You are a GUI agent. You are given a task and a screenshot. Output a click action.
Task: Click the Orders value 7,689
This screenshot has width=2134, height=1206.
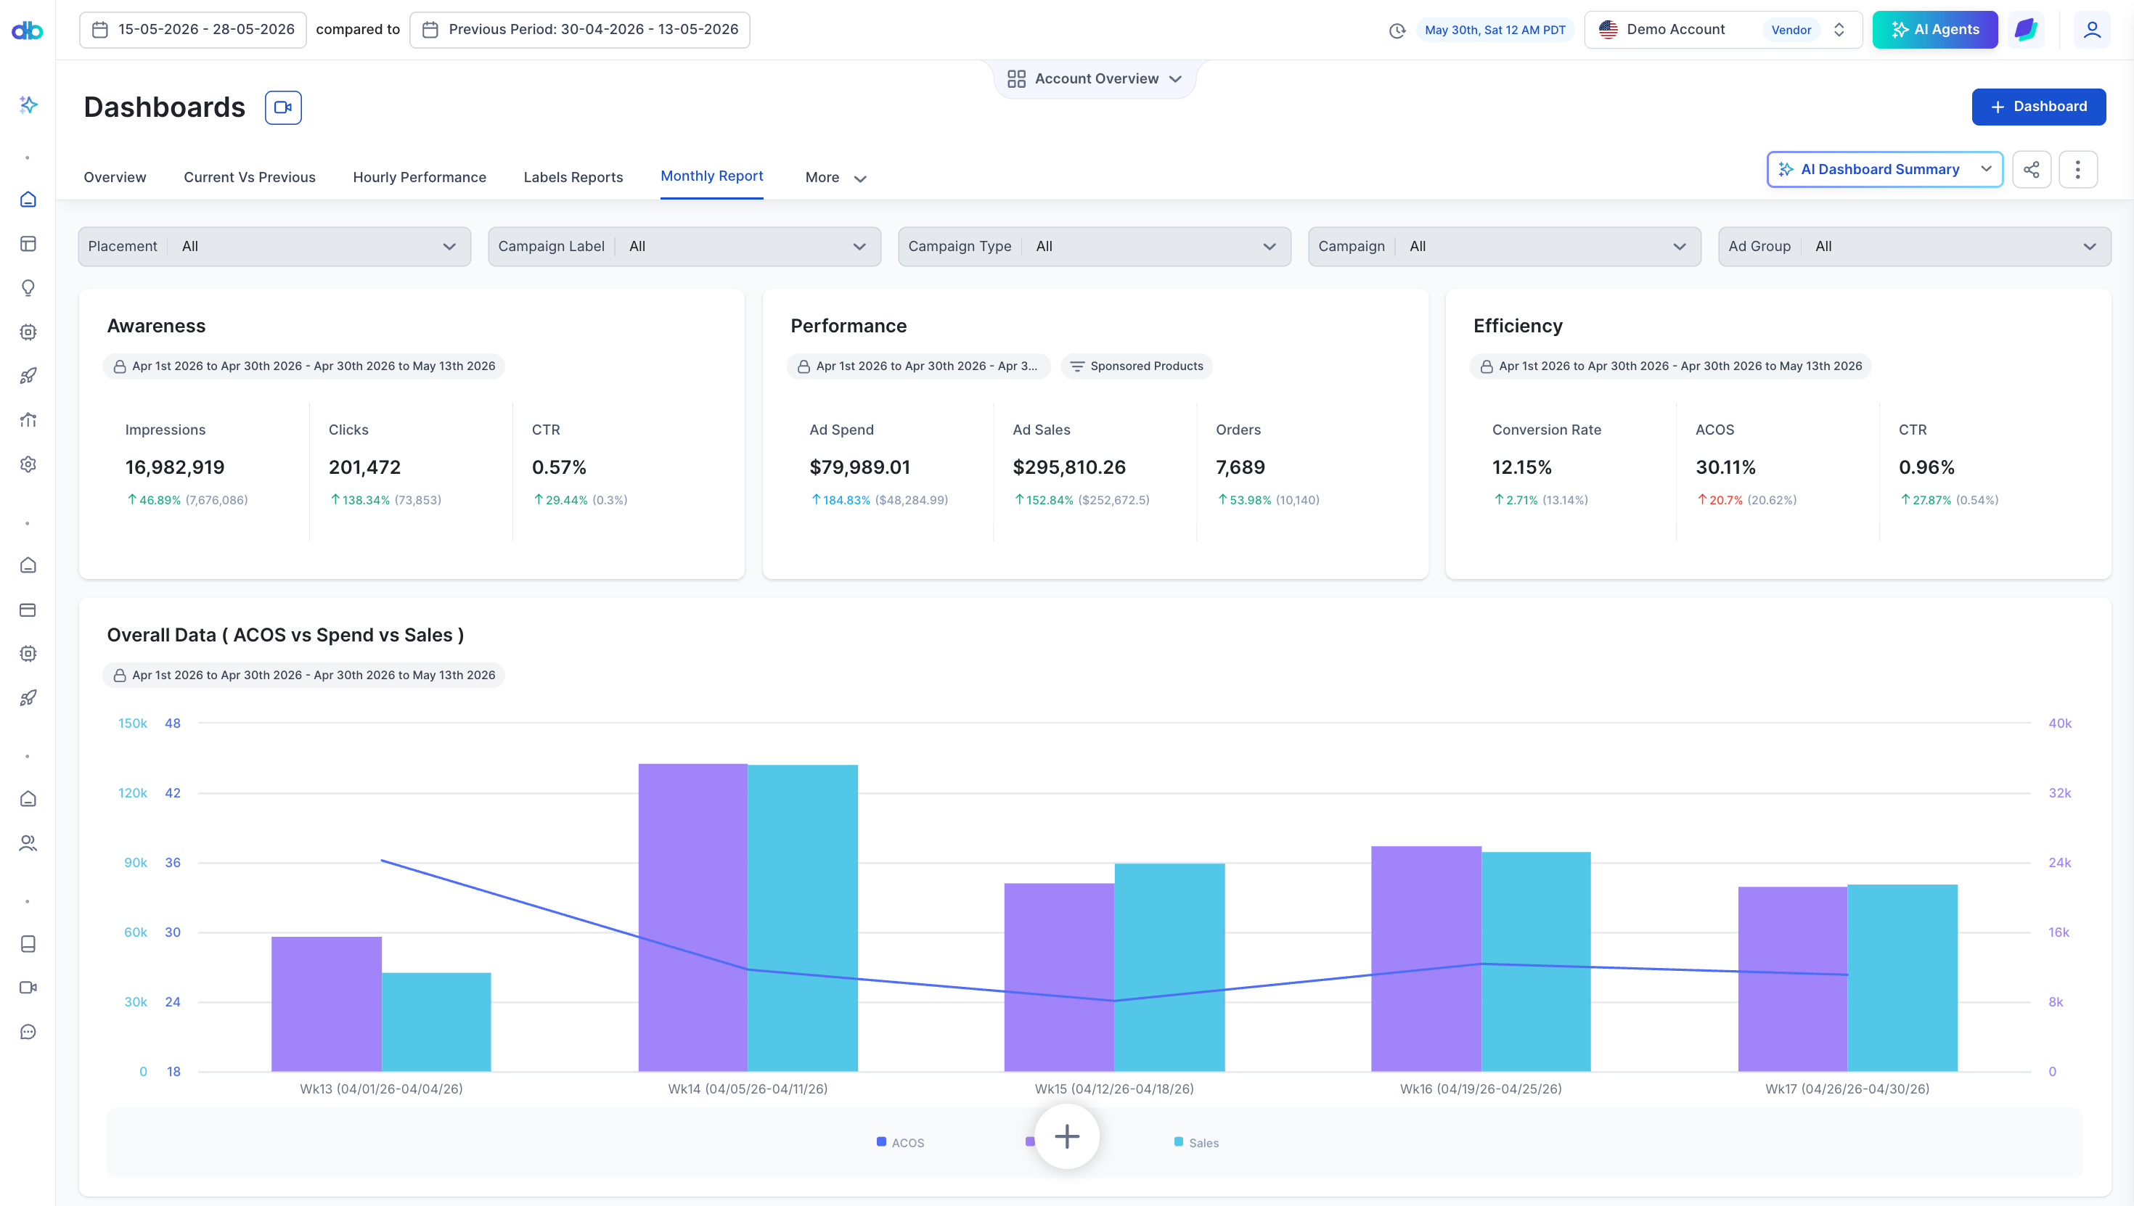click(x=1240, y=467)
